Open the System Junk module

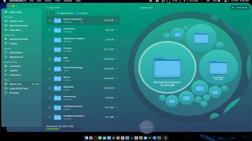[16, 21]
